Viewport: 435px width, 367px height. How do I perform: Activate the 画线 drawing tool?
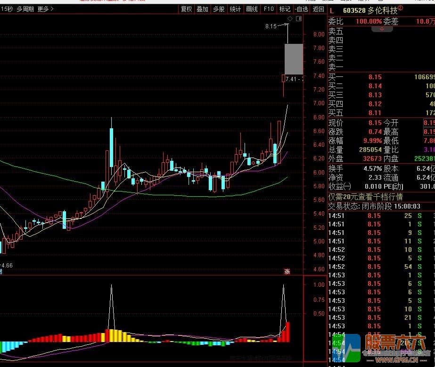pos(252,9)
